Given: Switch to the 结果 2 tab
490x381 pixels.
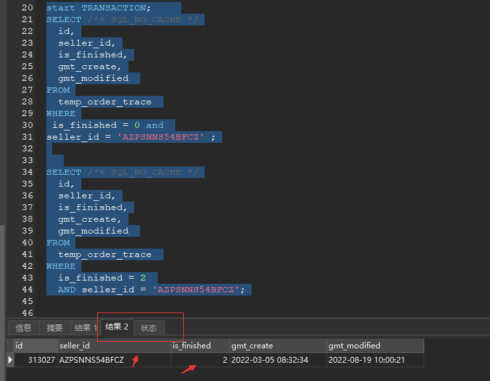Looking at the screenshot, I should tap(117, 327).
